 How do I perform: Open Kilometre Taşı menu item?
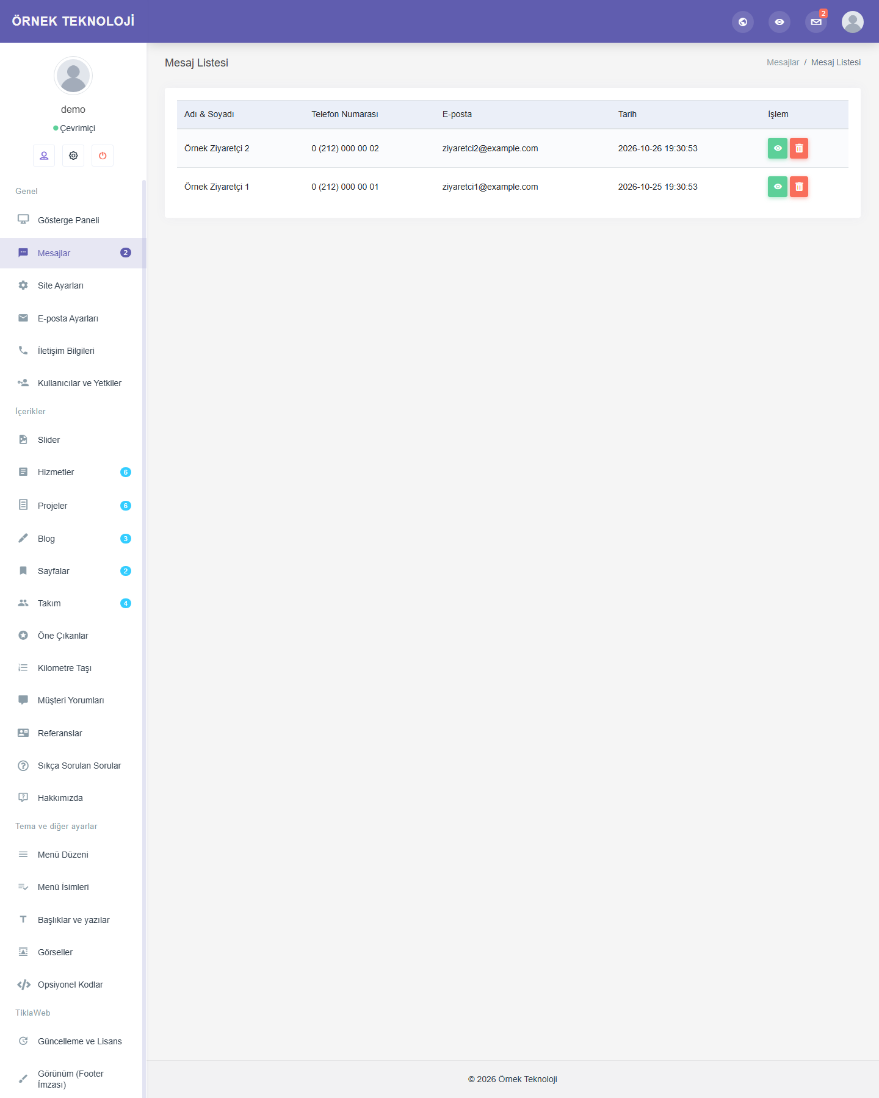coord(73,668)
